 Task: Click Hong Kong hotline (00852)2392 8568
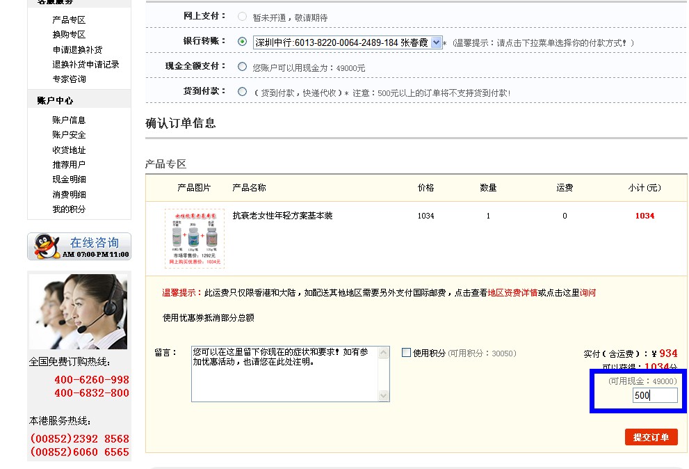pyautogui.click(x=79, y=438)
